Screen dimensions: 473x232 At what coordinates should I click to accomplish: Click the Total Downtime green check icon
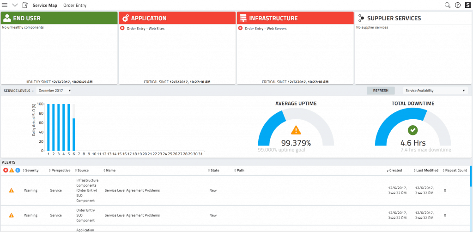point(412,130)
